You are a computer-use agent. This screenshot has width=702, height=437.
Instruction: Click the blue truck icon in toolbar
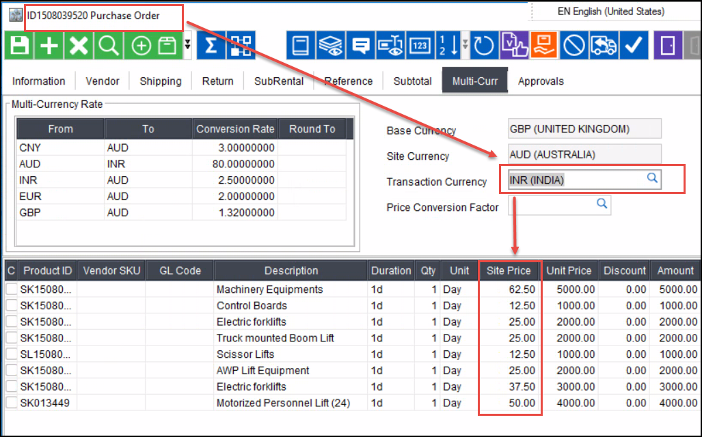point(604,46)
